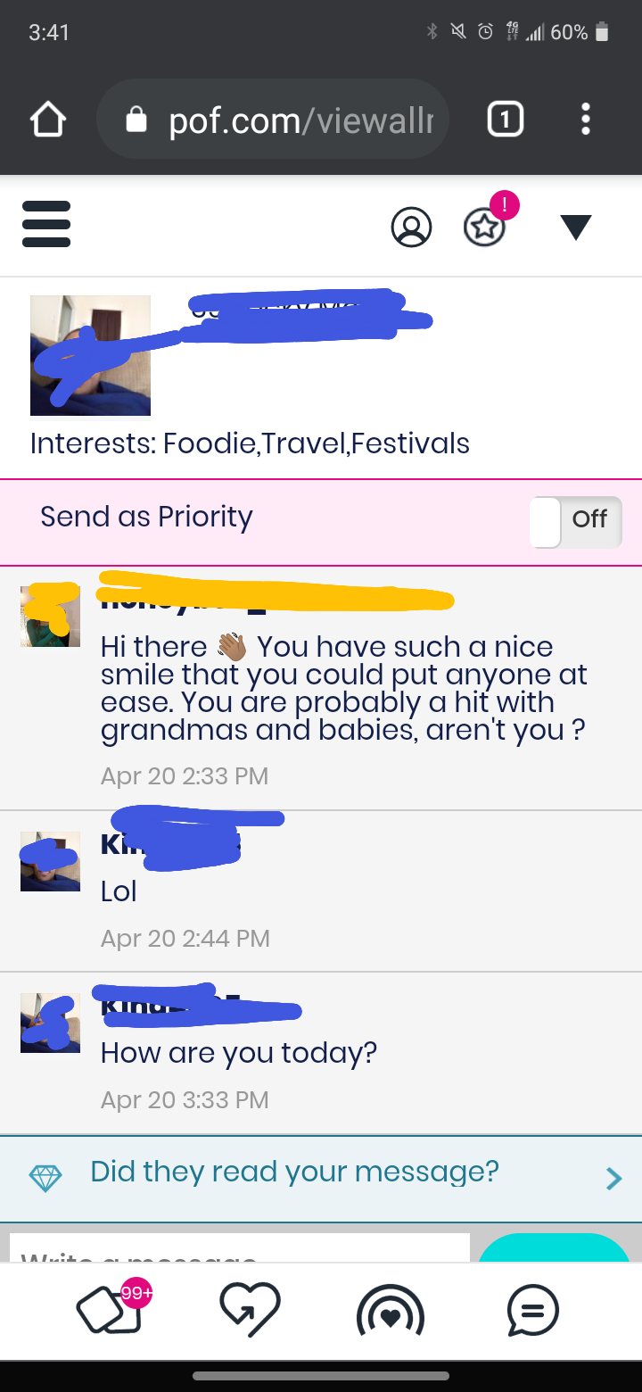Open the large profile photo thumbnail
Viewport: 642px width, 1392px height.
90,356
